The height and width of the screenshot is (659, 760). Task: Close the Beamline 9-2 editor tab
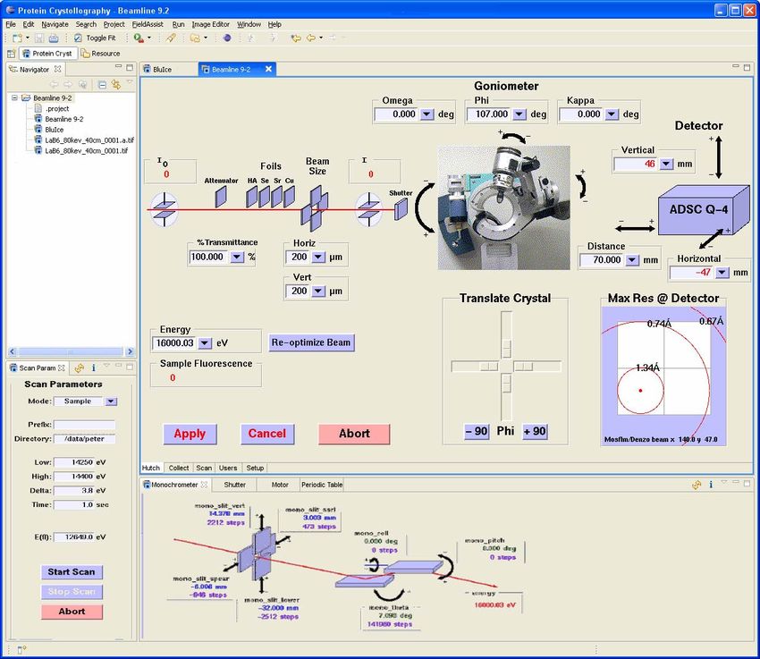(x=268, y=69)
